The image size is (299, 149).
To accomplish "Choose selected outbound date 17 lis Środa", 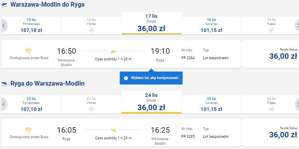I will coord(151,23).
